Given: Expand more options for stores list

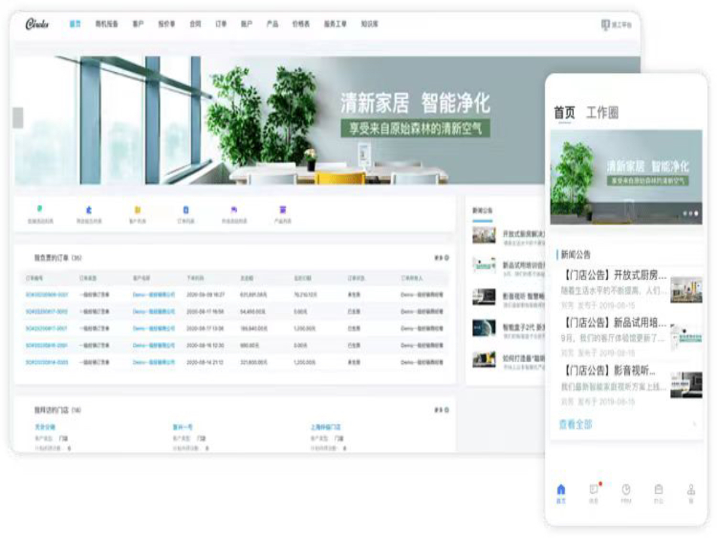Looking at the screenshot, I should [442, 410].
